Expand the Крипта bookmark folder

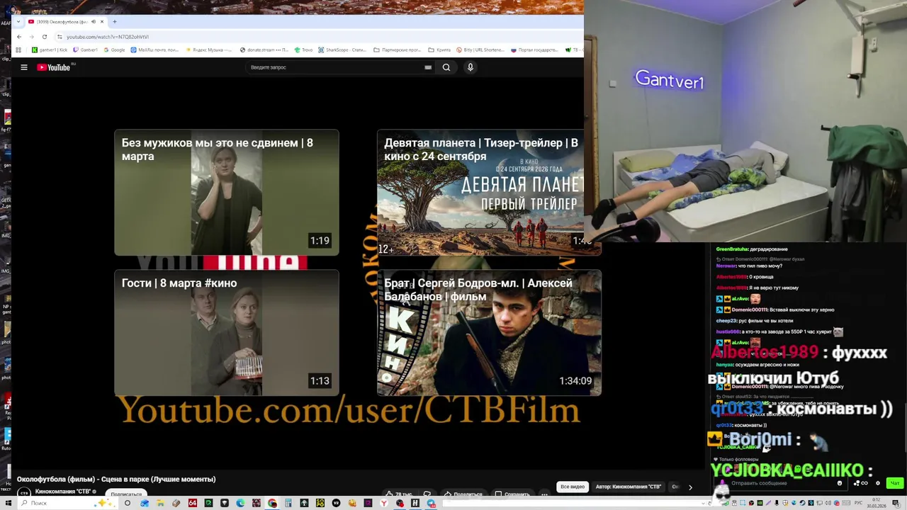click(439, 50)
